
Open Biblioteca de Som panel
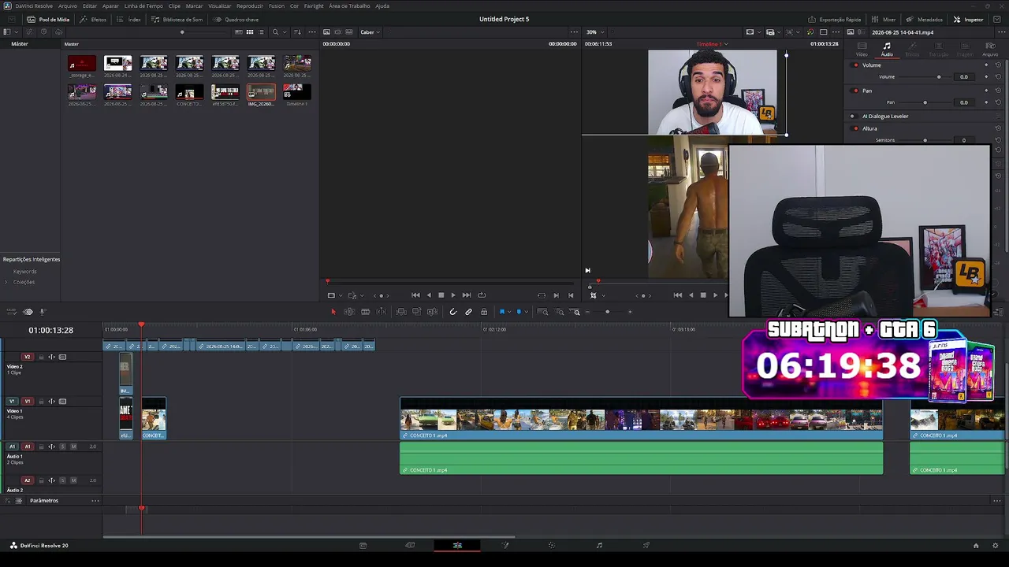[x=177, y=20]
